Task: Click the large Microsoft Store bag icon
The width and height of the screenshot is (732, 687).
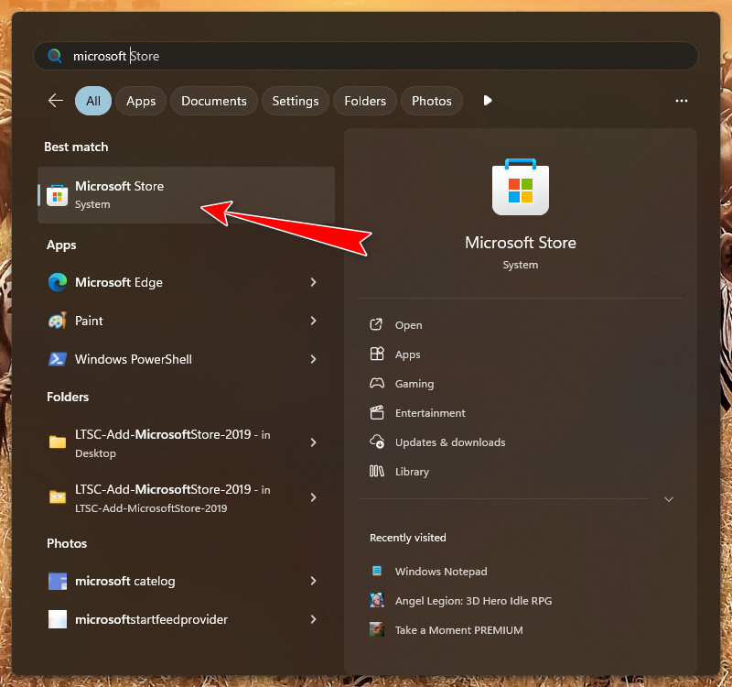Action: (x=521, y=188)
